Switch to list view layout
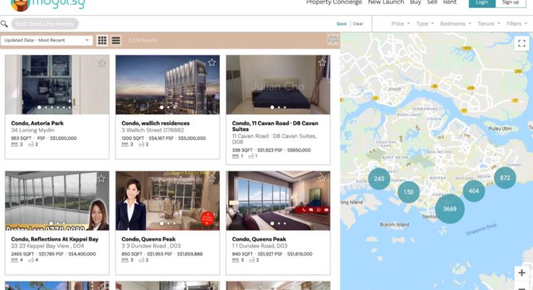 coord(116,40)
